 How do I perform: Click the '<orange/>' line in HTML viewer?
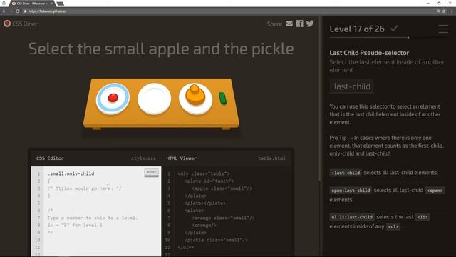click(x=204, y=226)
